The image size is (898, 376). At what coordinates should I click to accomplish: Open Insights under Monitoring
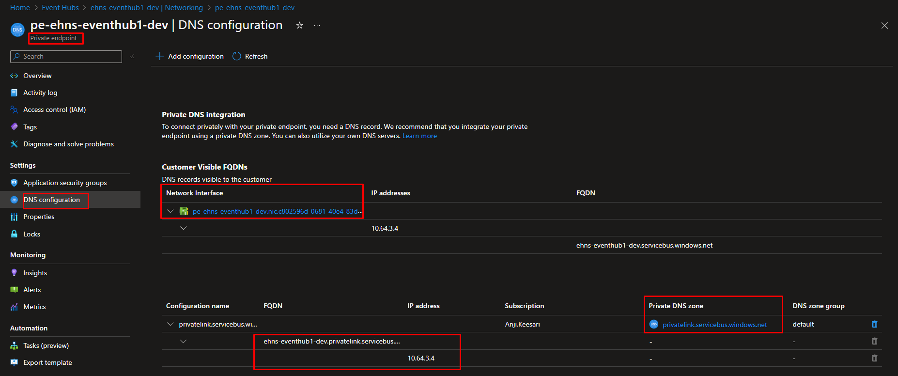click(35, 273)
